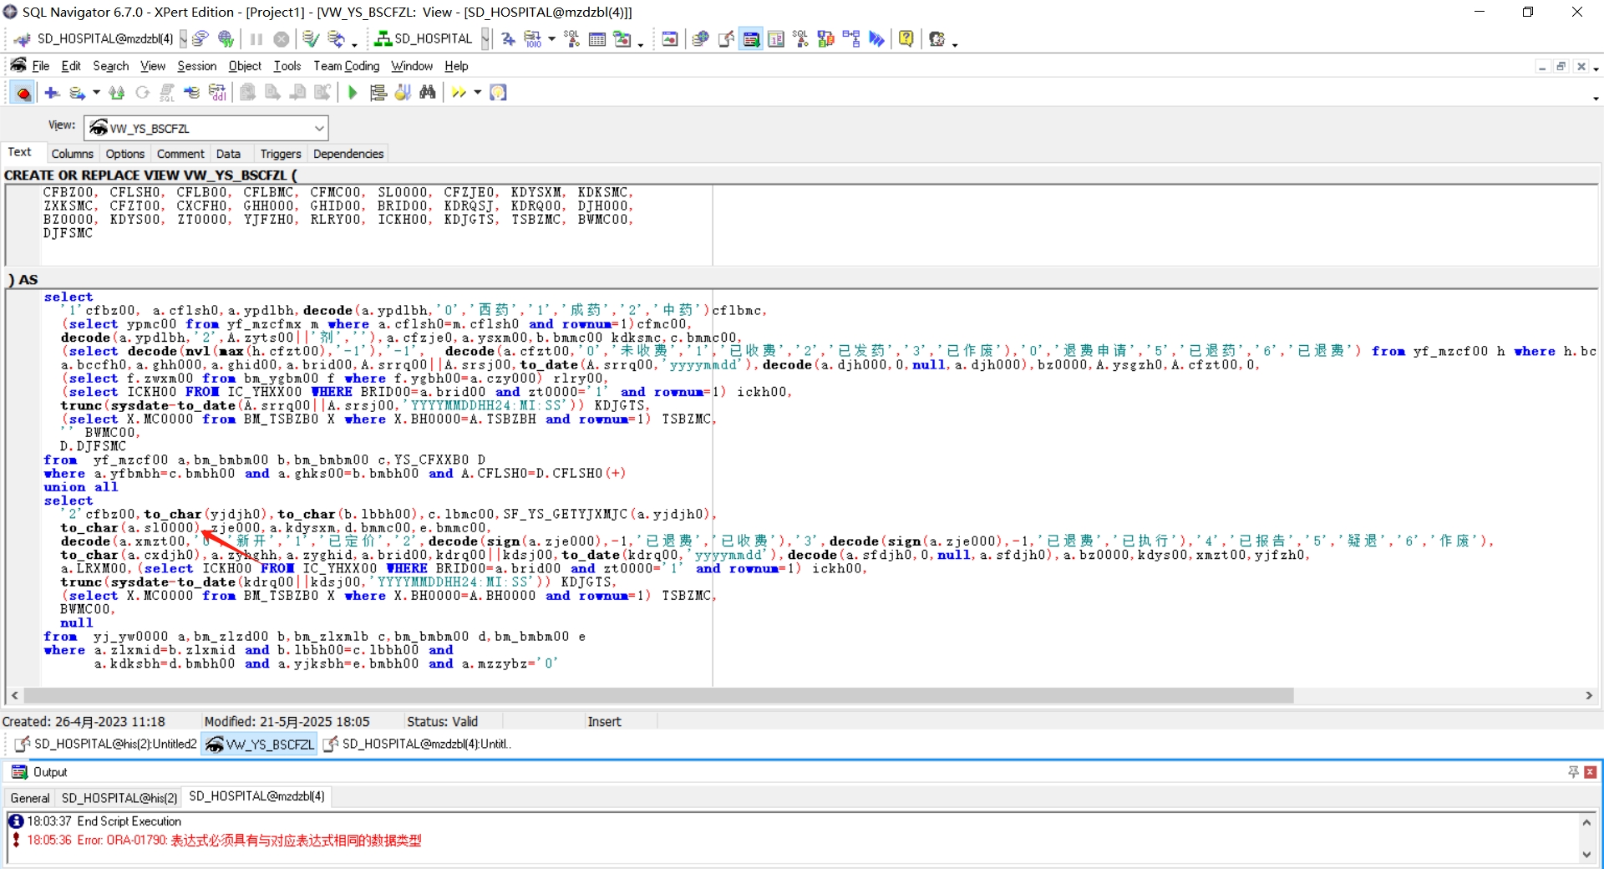
Task: Click the binoculars Find icon
Action: pyautogui.click(x=428, y=93)
